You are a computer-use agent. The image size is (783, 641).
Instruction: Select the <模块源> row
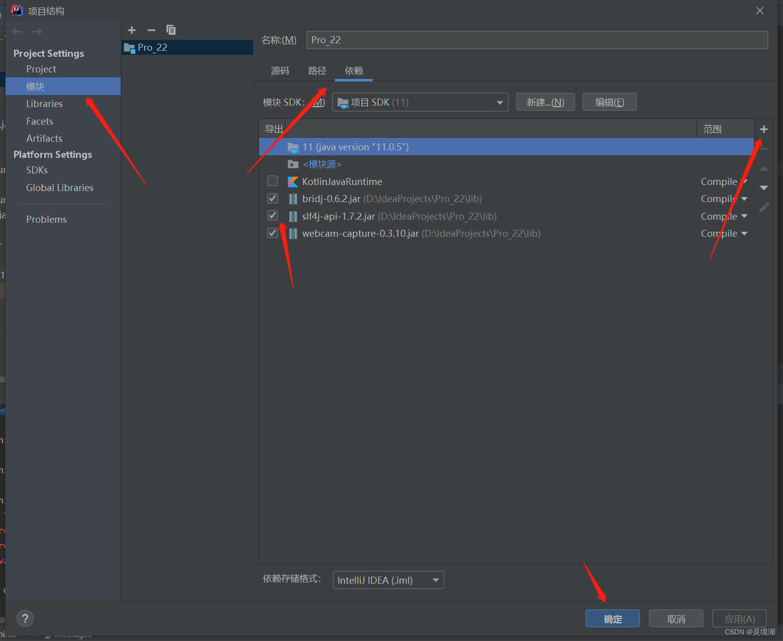[506, 164]
